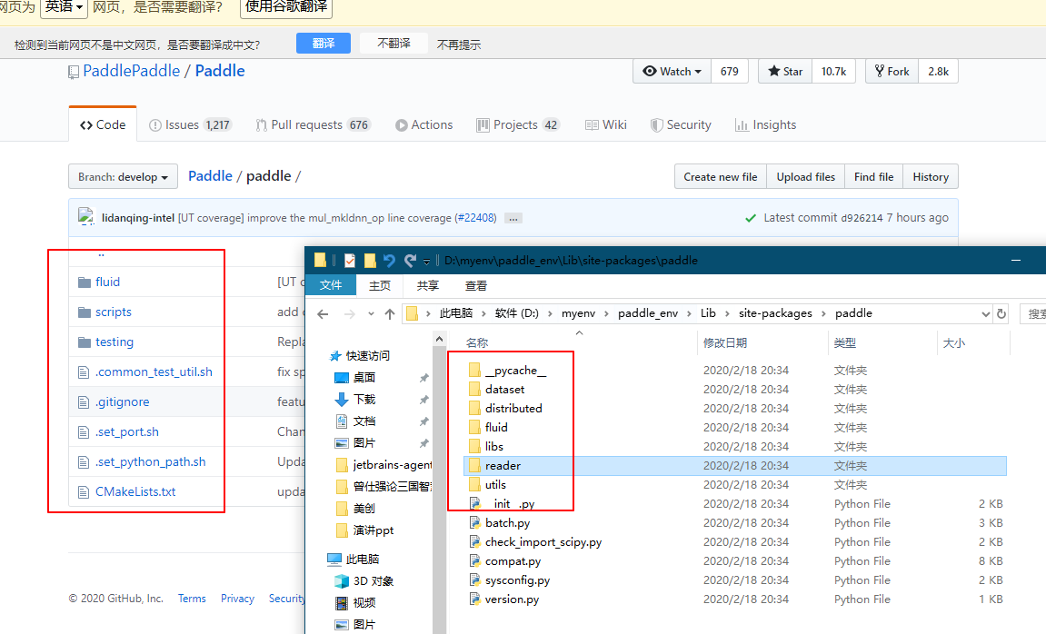Open the Security tab

[681, 124]
